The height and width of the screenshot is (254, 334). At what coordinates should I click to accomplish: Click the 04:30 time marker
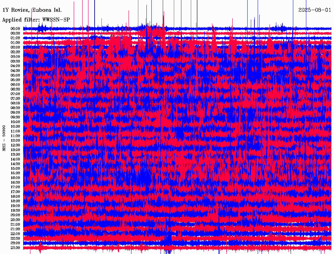coord(15,71)
